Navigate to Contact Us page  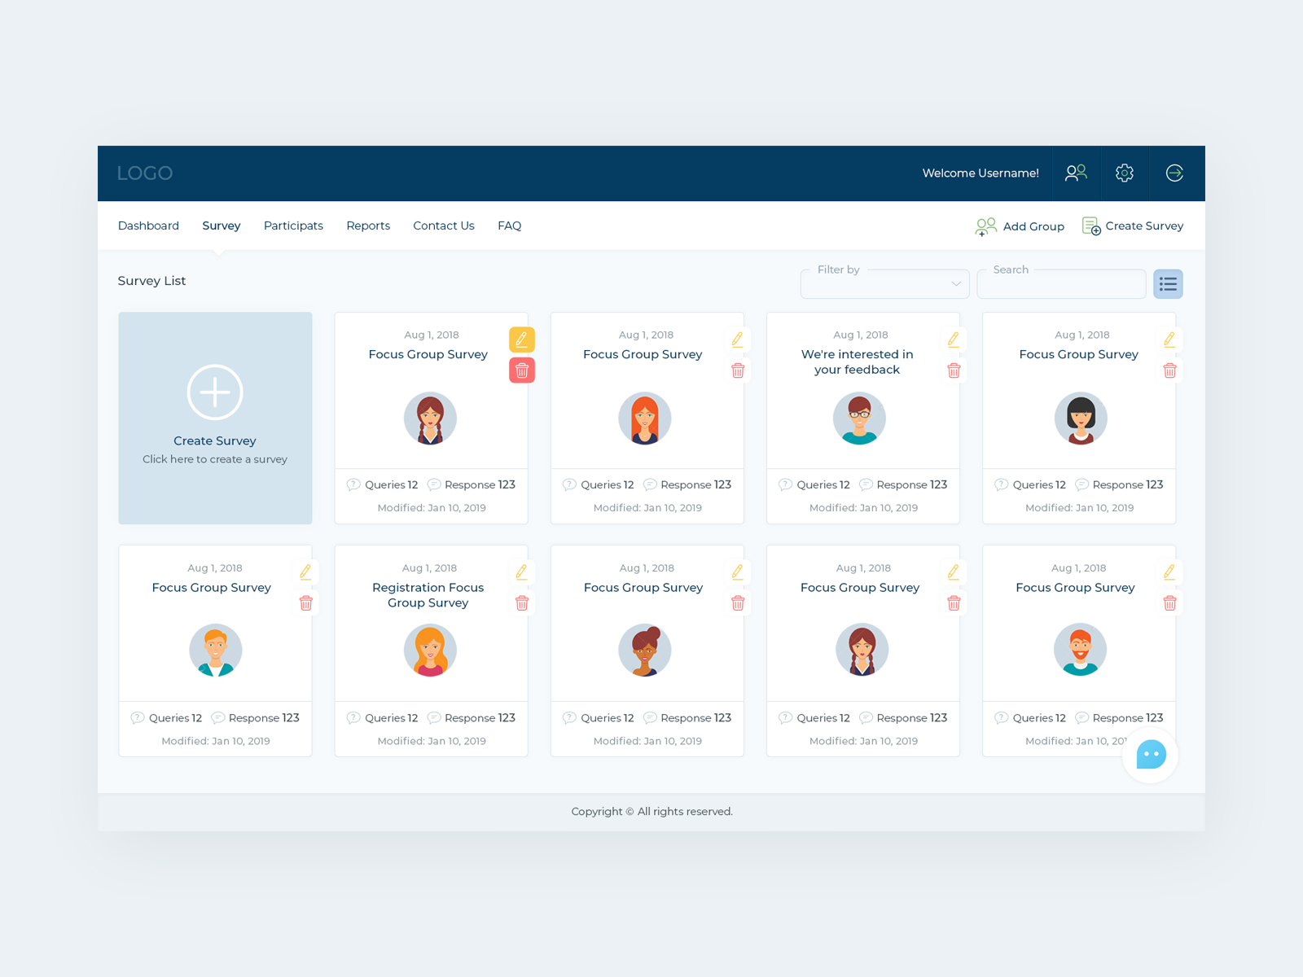pyautogui.click(x=443, y=226)
